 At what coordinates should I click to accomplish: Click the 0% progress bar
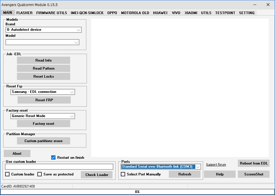click(137, 192)
